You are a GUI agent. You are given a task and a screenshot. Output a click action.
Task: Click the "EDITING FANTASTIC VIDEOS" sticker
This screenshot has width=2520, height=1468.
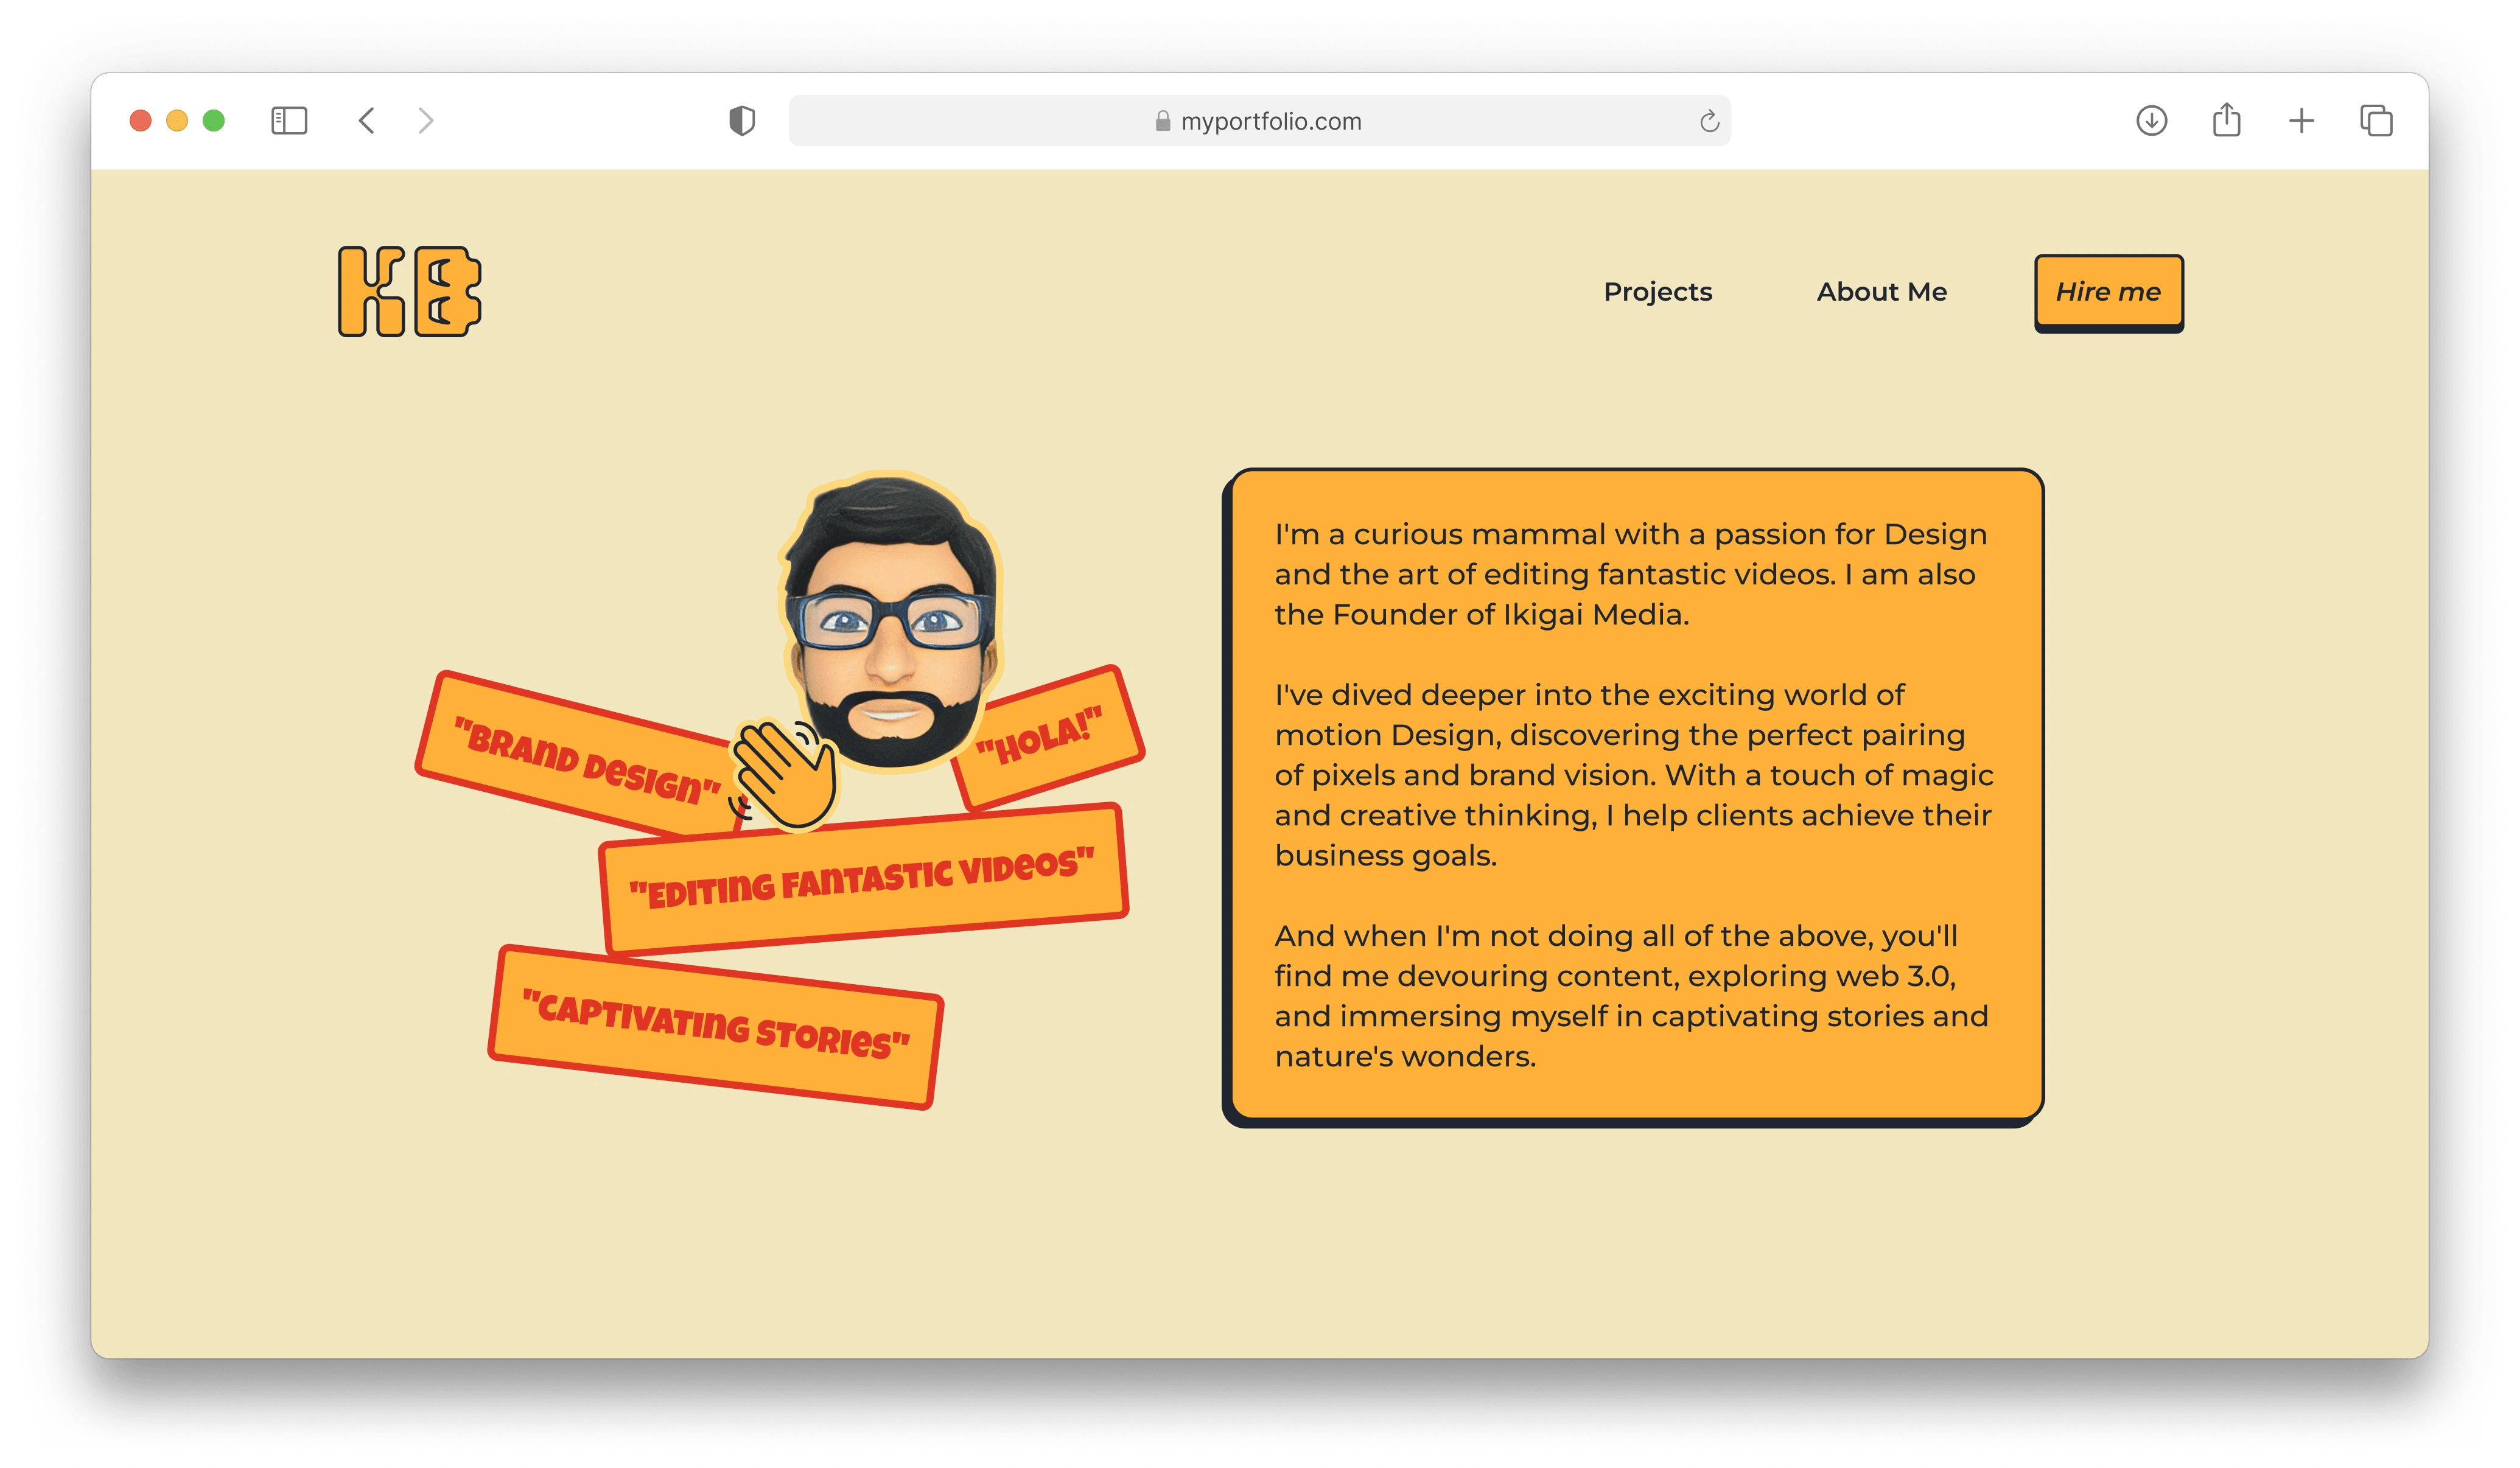pyautogui.click(x=865, y=879)
